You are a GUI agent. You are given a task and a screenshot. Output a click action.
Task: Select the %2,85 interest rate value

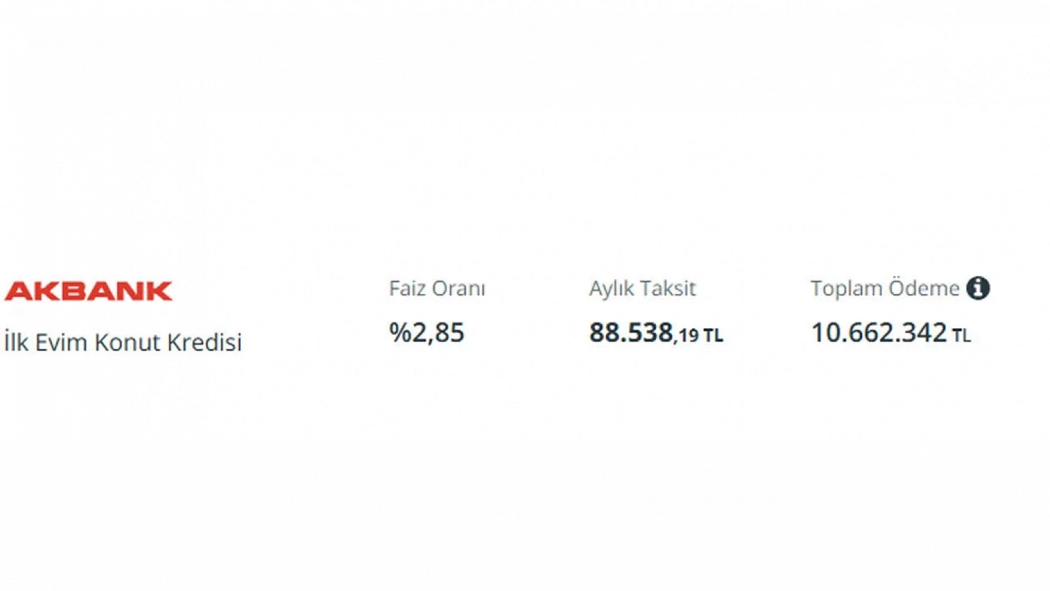tap(426, 333)
